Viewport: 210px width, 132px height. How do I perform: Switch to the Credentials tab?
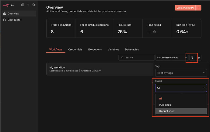pos(75,50)
